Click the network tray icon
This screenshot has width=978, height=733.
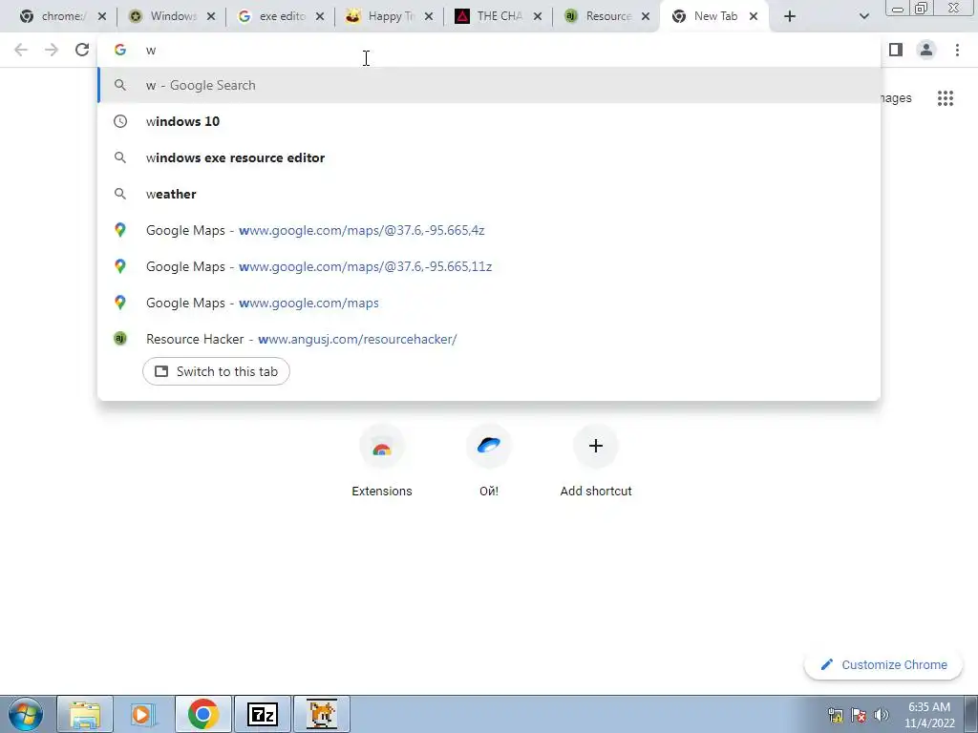click(x=836, y=715)
